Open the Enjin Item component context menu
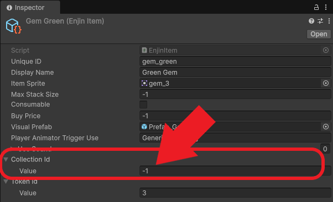 329,21
